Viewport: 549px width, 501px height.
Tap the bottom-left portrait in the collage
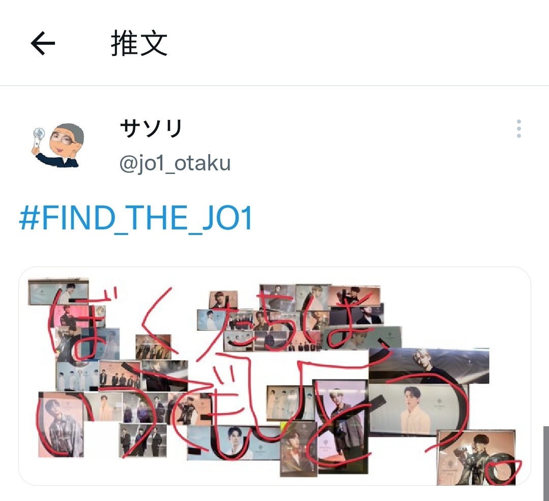61,424
